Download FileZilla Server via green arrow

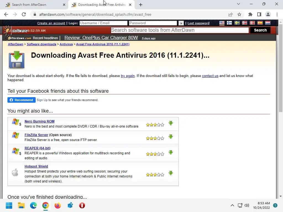pos(171,137)
